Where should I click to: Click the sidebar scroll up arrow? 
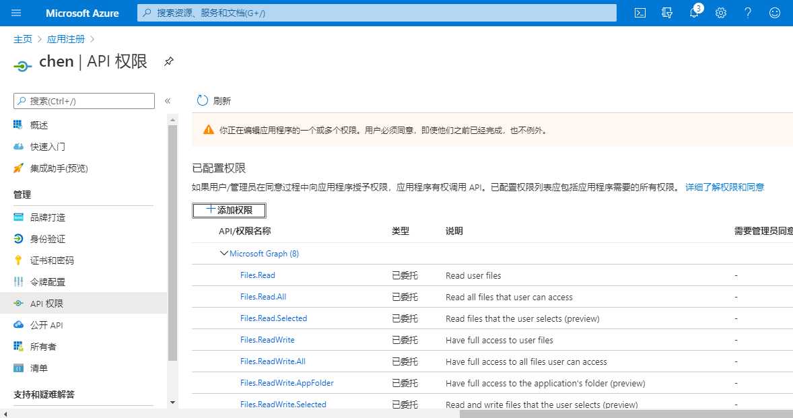172,120
